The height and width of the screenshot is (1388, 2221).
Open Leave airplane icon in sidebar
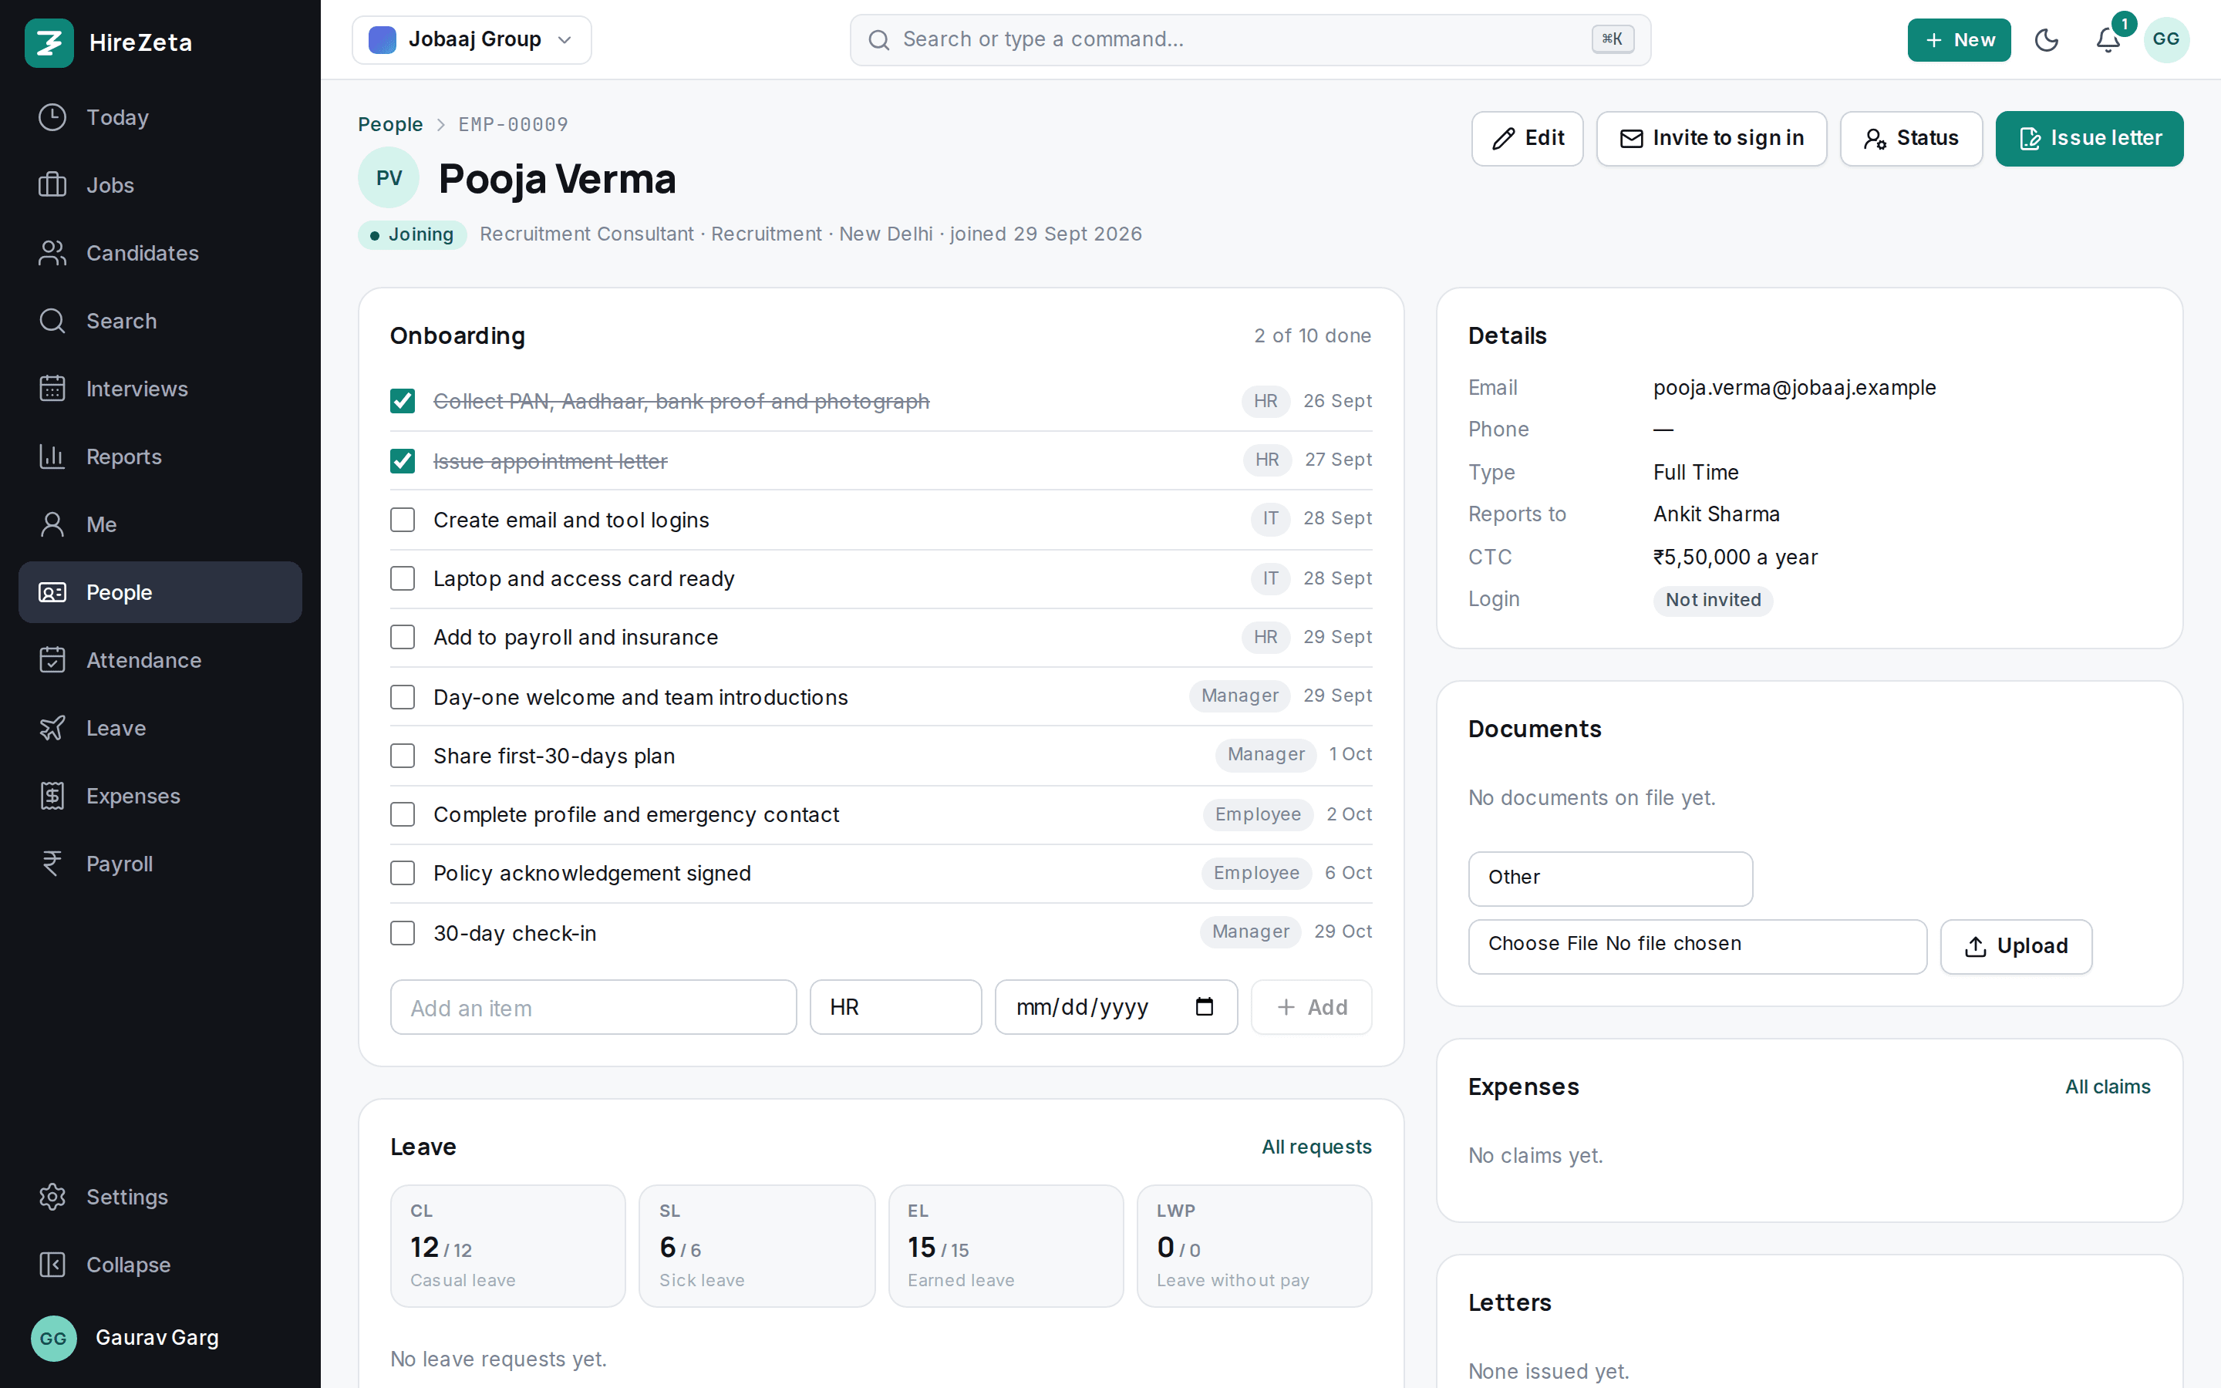click(52, 729)
